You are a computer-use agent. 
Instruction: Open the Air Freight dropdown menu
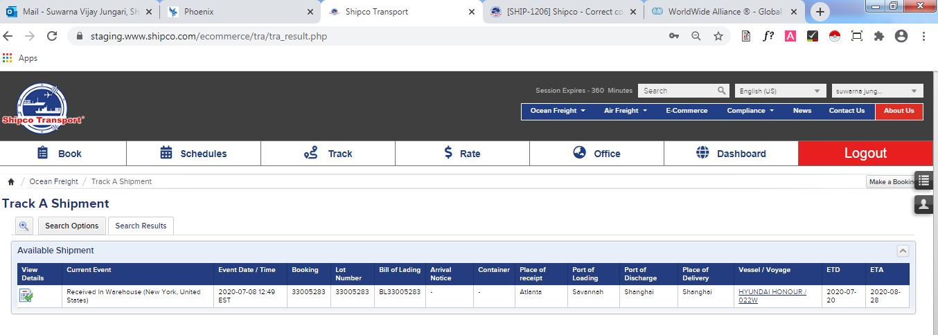(x=626, y=111)
